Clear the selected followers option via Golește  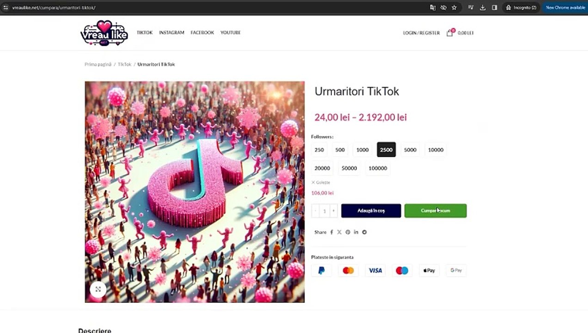(321, 183)
